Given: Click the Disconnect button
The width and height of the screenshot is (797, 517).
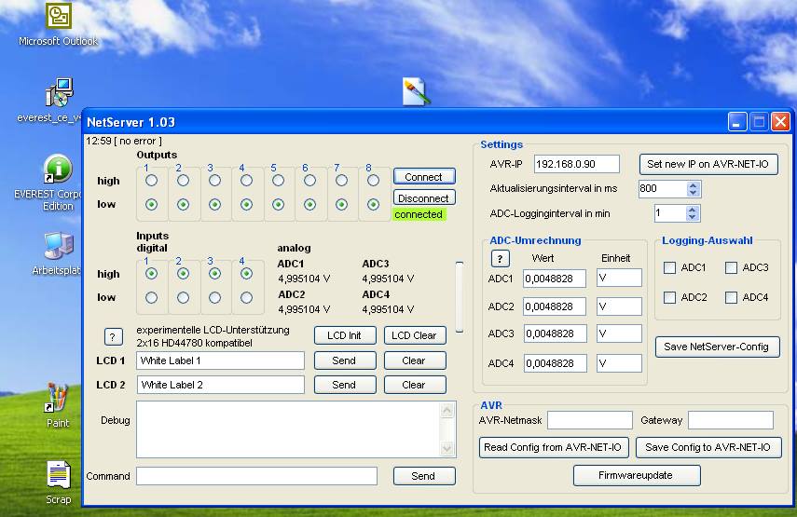Looking at the screenshot, I should pyautogui.click(x=423, y=198).
